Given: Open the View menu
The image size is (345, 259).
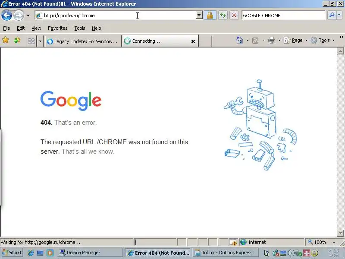Looking at the screenshot, I should [x=36, y=28].
